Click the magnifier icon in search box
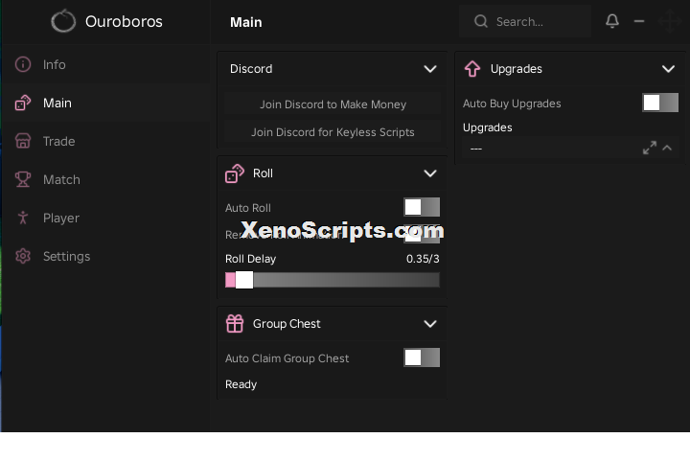690x461 pixels. [481, 21]
